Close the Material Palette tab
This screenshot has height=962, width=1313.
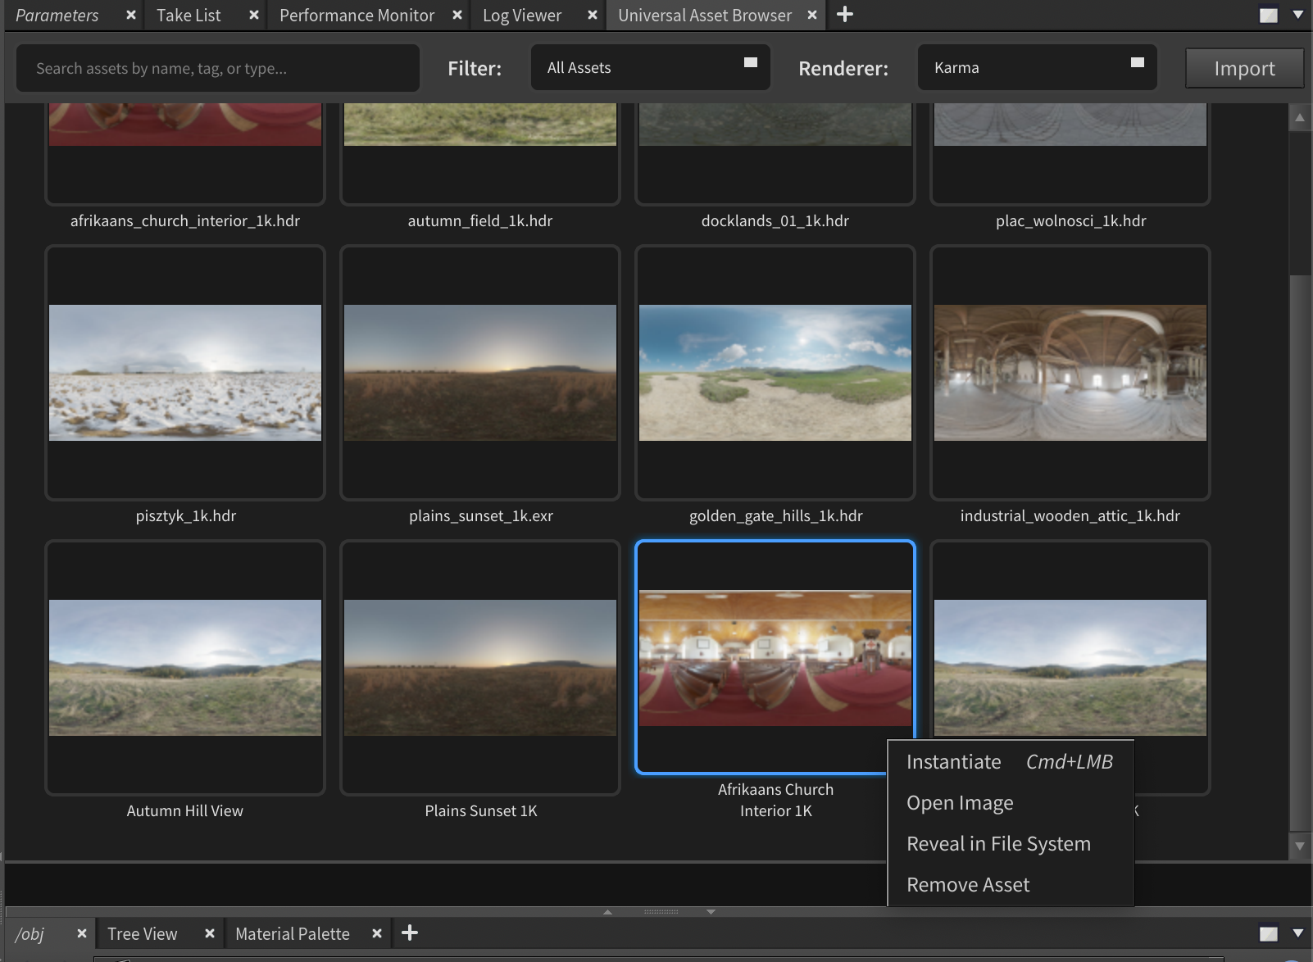click(377, 933)
